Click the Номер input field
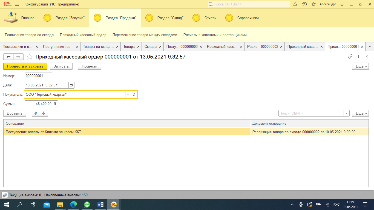This screenshot has width=374, height=210. [x=38, y=76]
